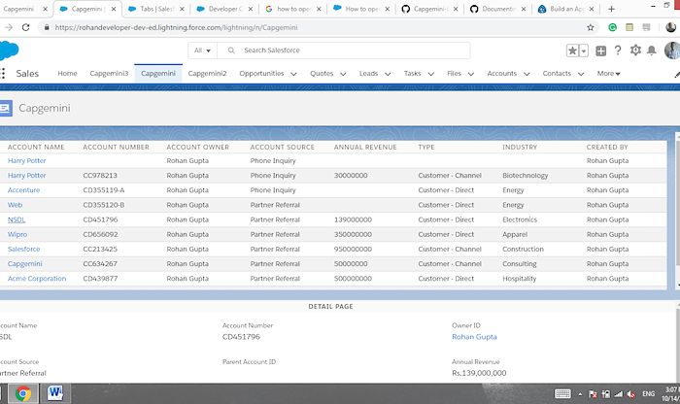Click the Search Salesforce field
This screenshot has height=404, width=680.
[344, 50]
